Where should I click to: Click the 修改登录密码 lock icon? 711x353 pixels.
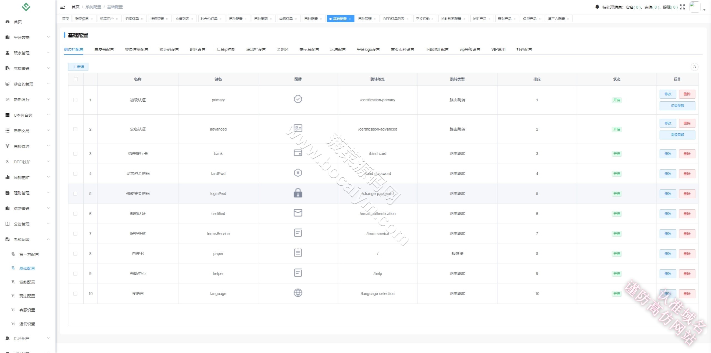[298, 193]
